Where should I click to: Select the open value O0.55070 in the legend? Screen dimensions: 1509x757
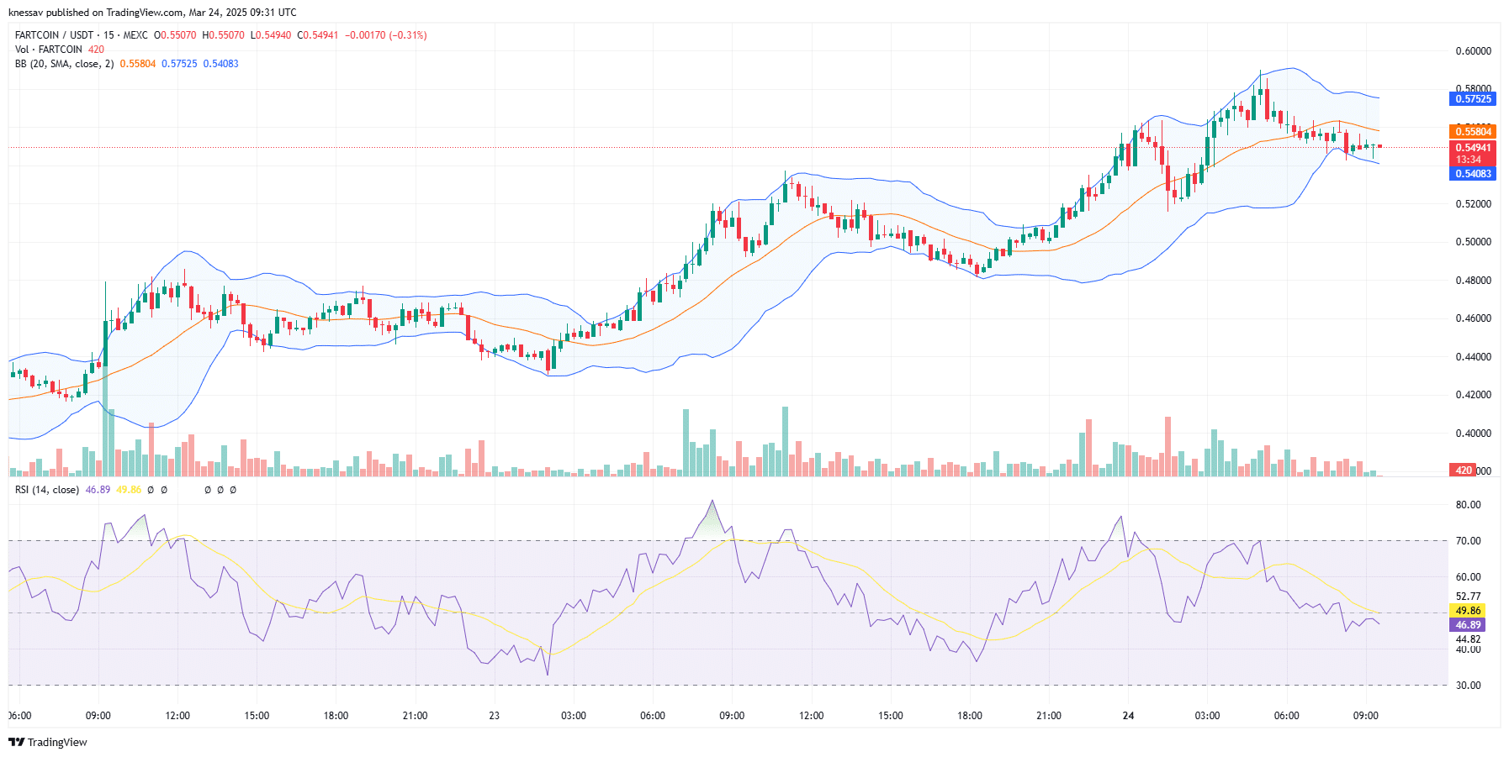point(175,35)
